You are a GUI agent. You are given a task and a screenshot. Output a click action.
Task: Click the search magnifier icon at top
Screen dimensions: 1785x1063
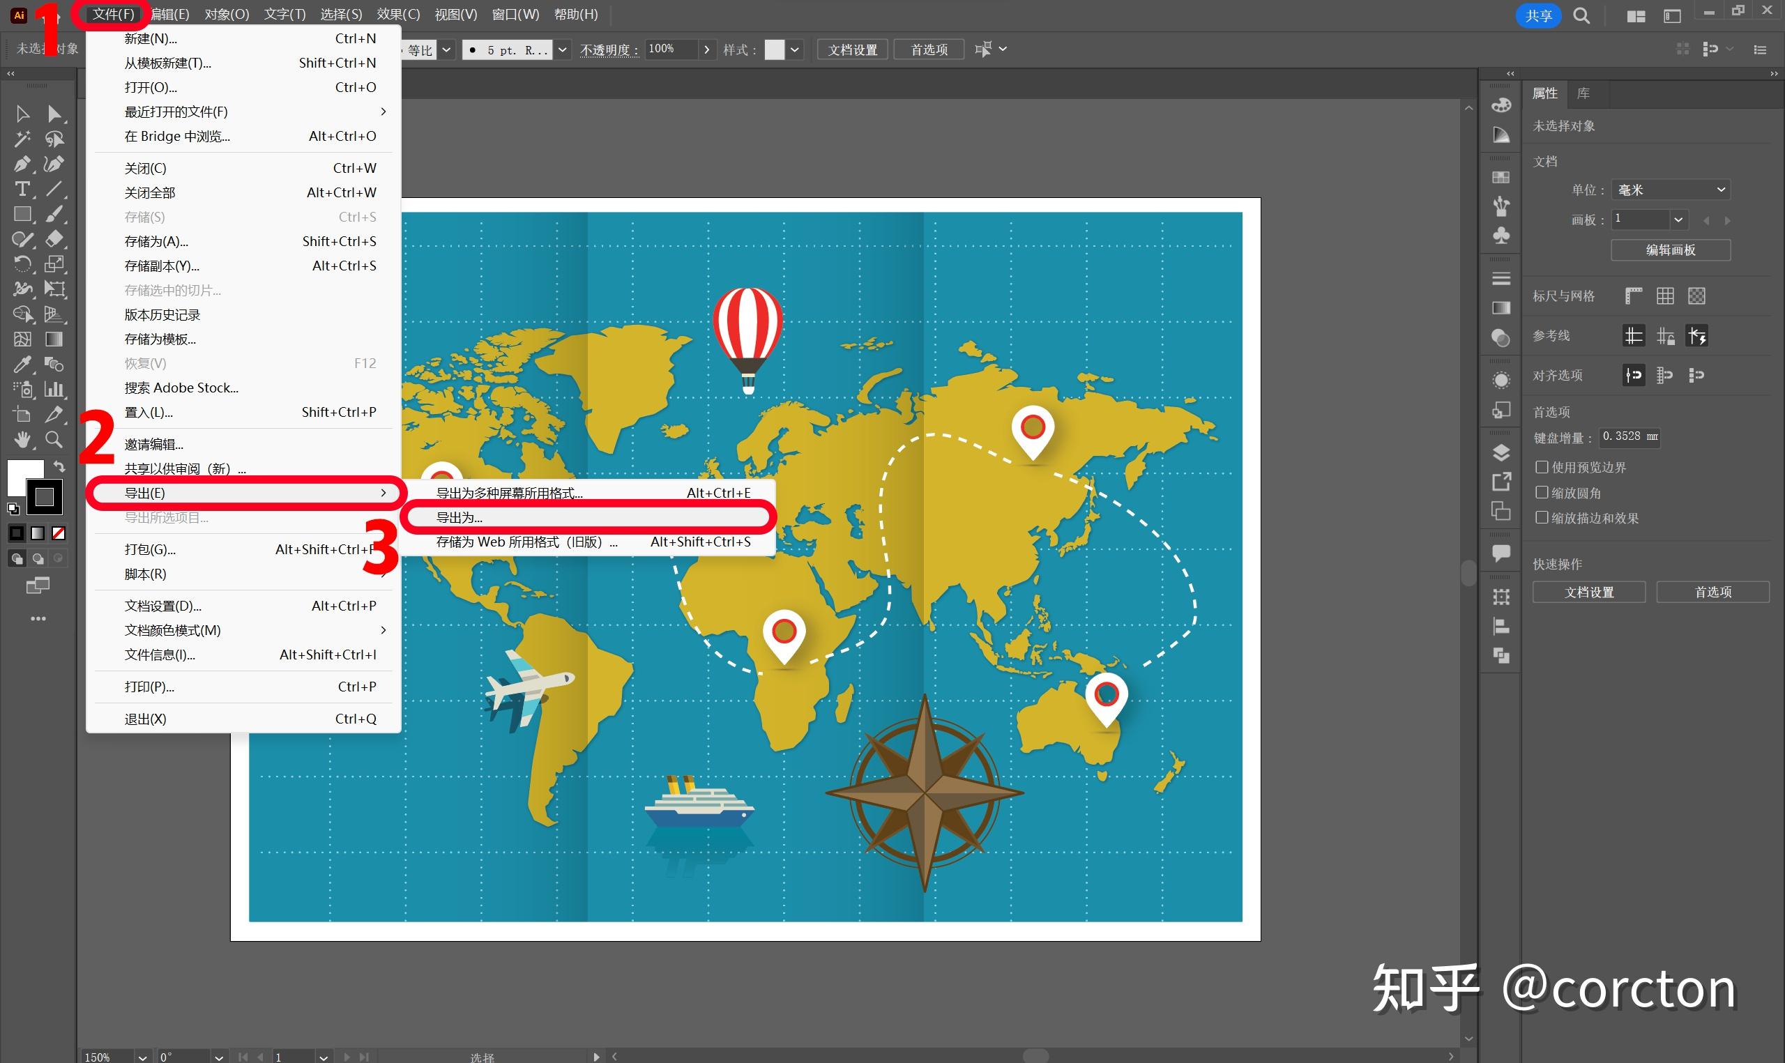click(x=1581, y=16)
